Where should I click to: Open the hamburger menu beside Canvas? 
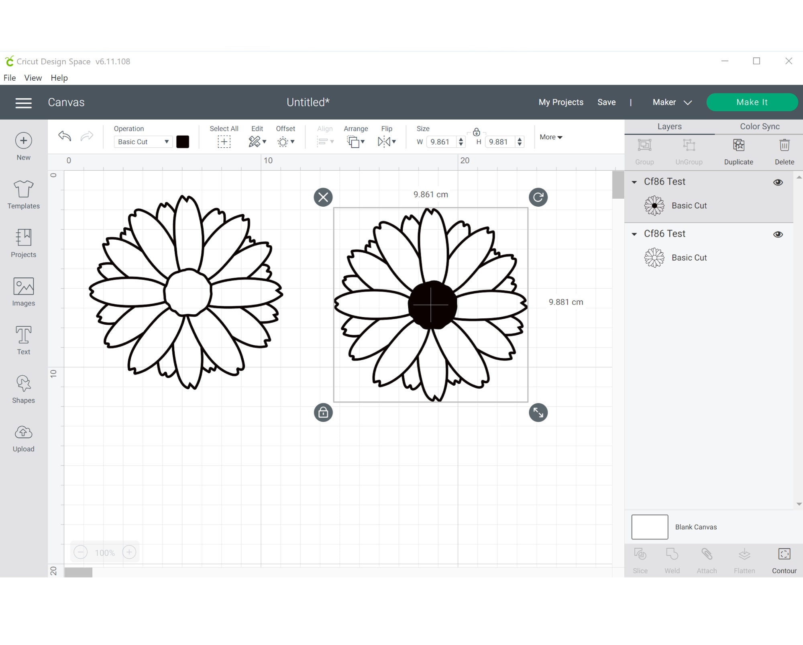(23, 103)
